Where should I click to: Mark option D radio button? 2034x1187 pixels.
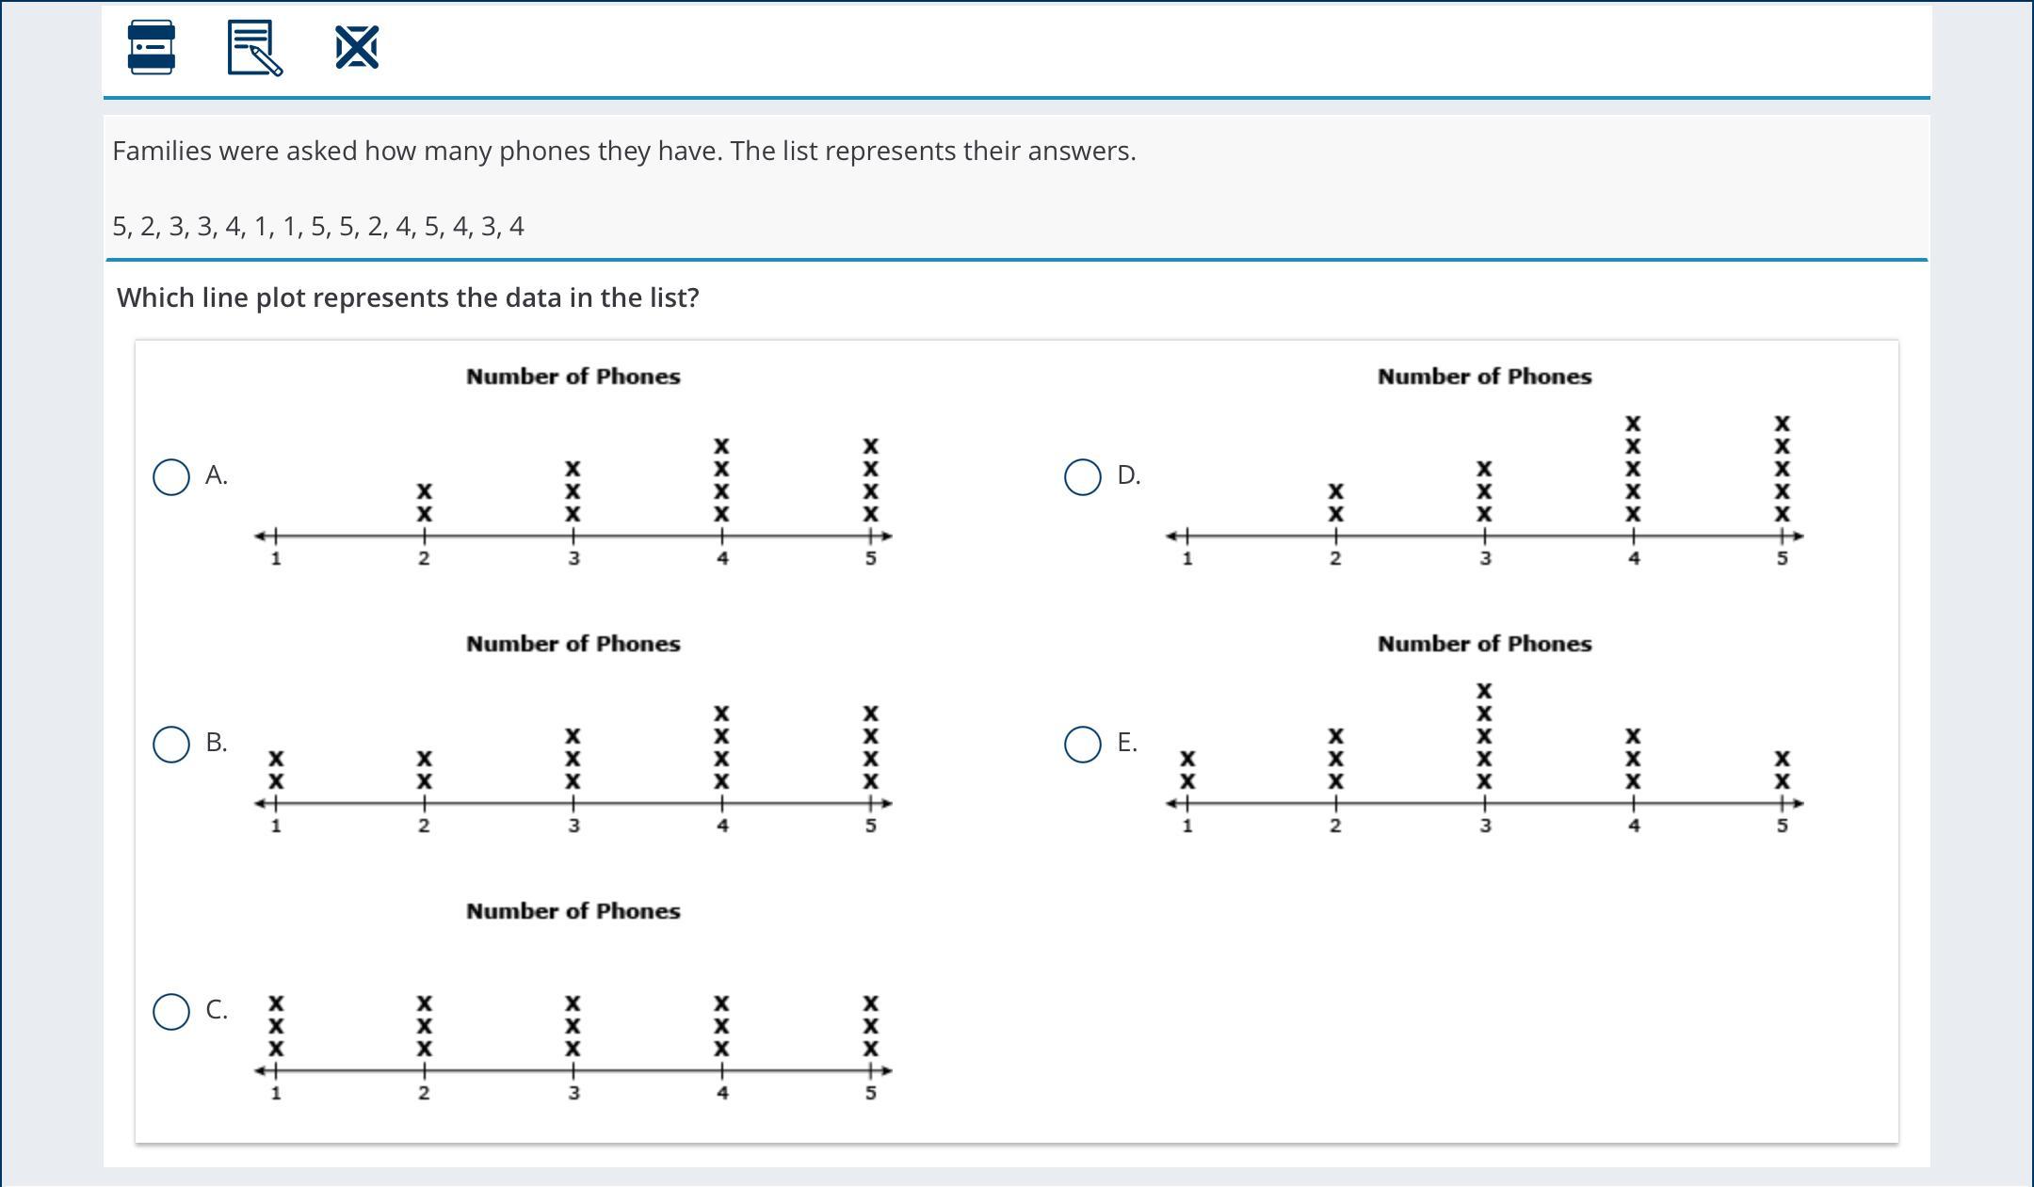tap(1082, 476)
